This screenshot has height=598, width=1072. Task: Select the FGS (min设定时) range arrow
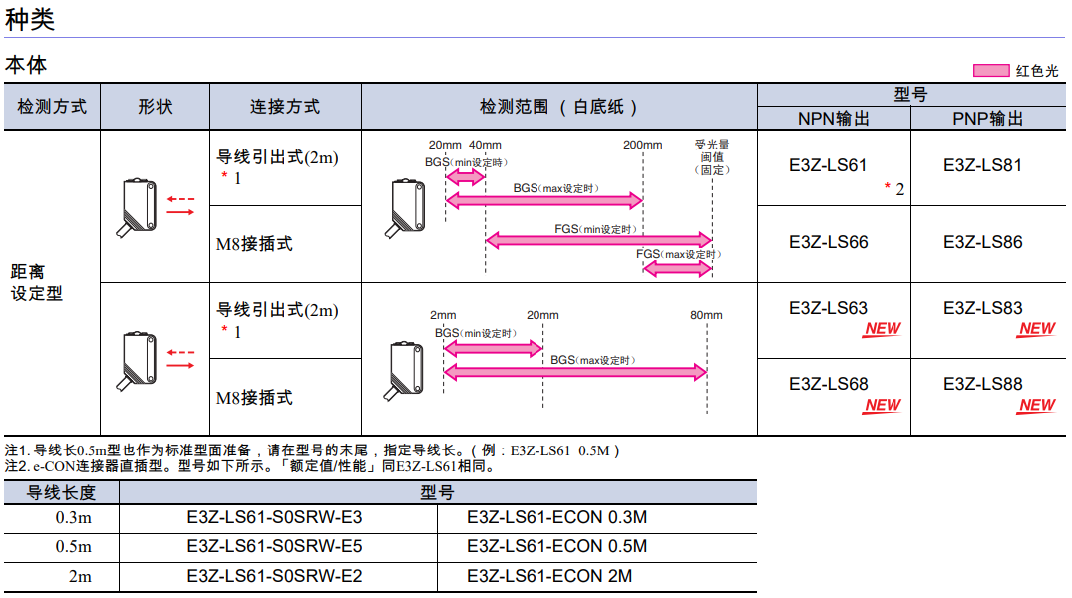(598, 240)
